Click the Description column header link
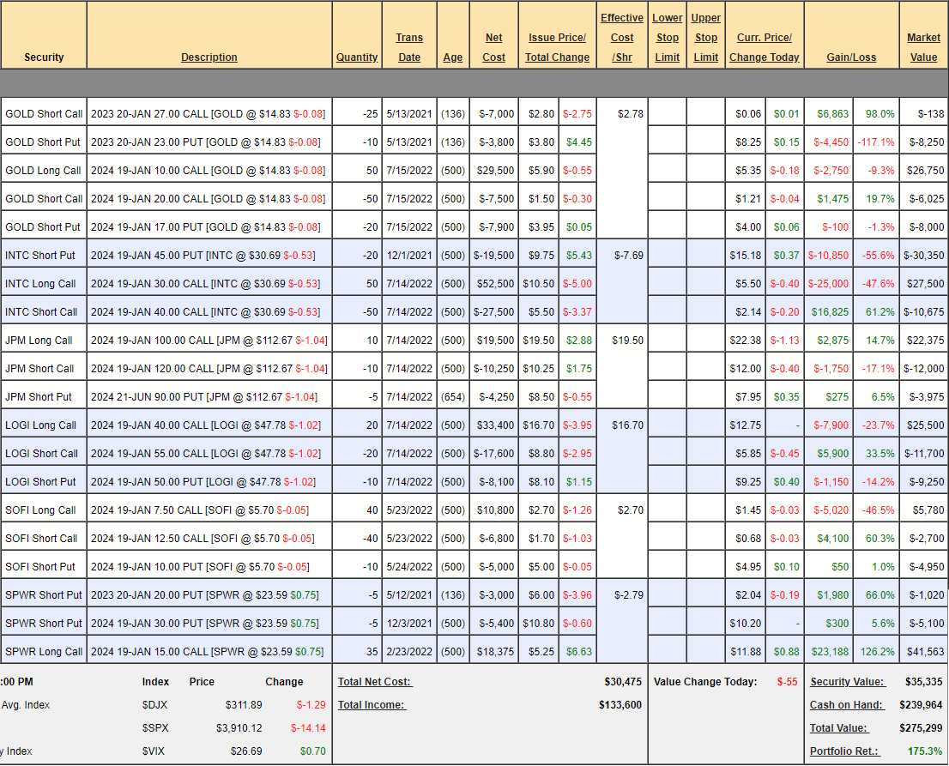Image resolution: width=949 pixels, height=766 pixels. [x=209, y=57]
